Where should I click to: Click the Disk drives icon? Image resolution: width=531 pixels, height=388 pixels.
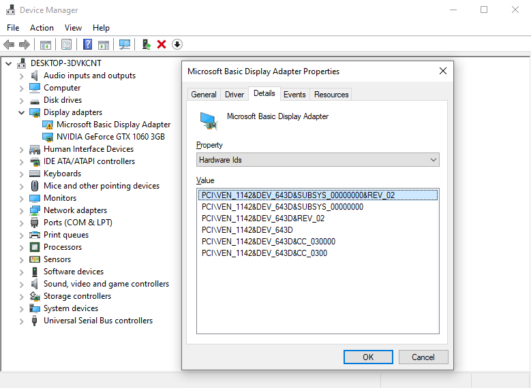[35, 101]
